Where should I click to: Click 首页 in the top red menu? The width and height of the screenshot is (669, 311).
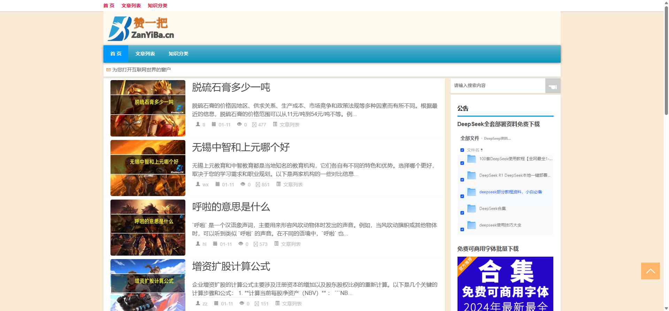tap(109, 6)
